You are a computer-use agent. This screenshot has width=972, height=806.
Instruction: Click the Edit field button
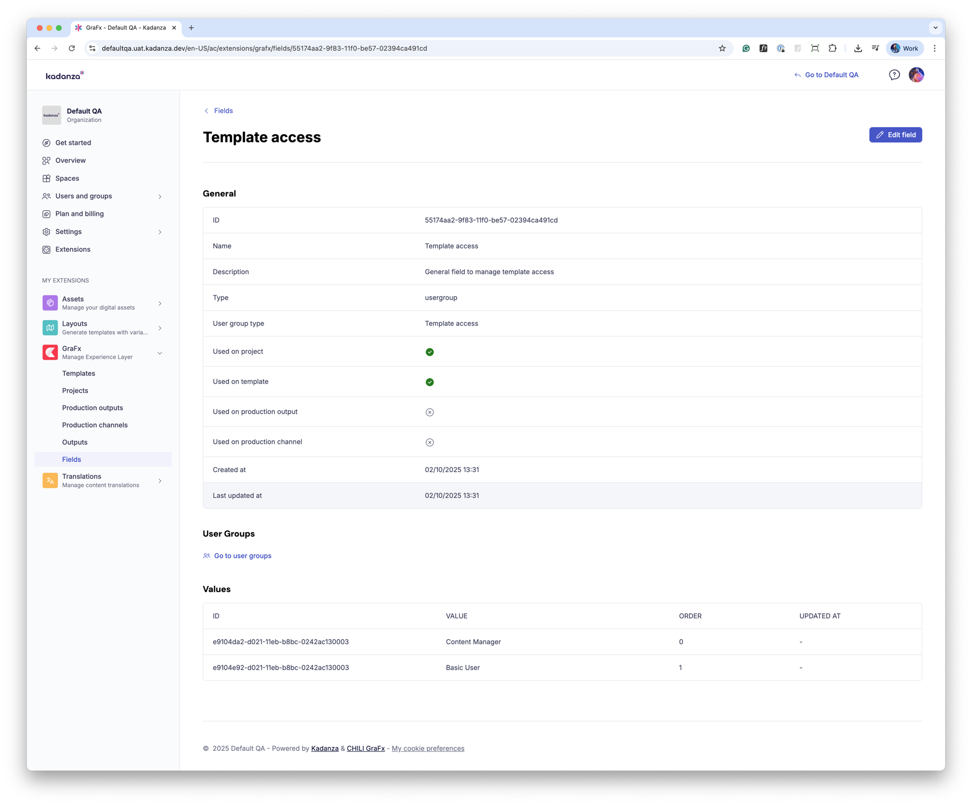pyautogui.click(x=895, y=135)
